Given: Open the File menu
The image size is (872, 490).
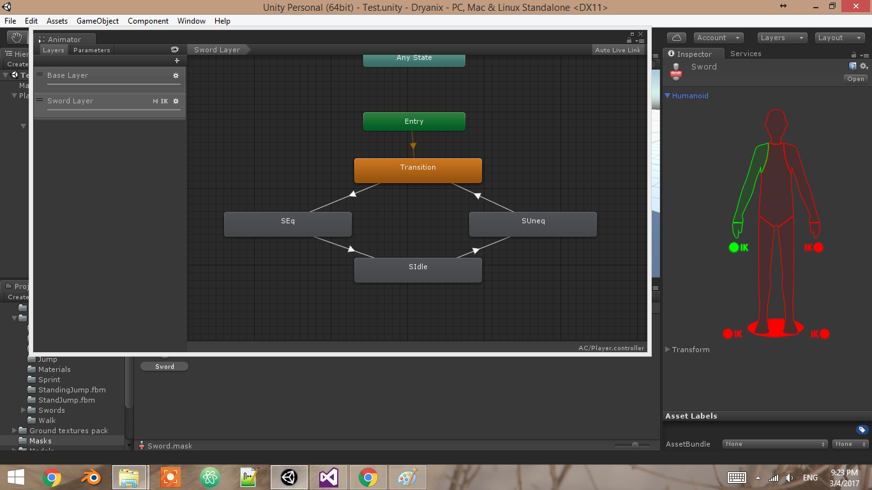Looking at the screenshot, I should point(10,20).
